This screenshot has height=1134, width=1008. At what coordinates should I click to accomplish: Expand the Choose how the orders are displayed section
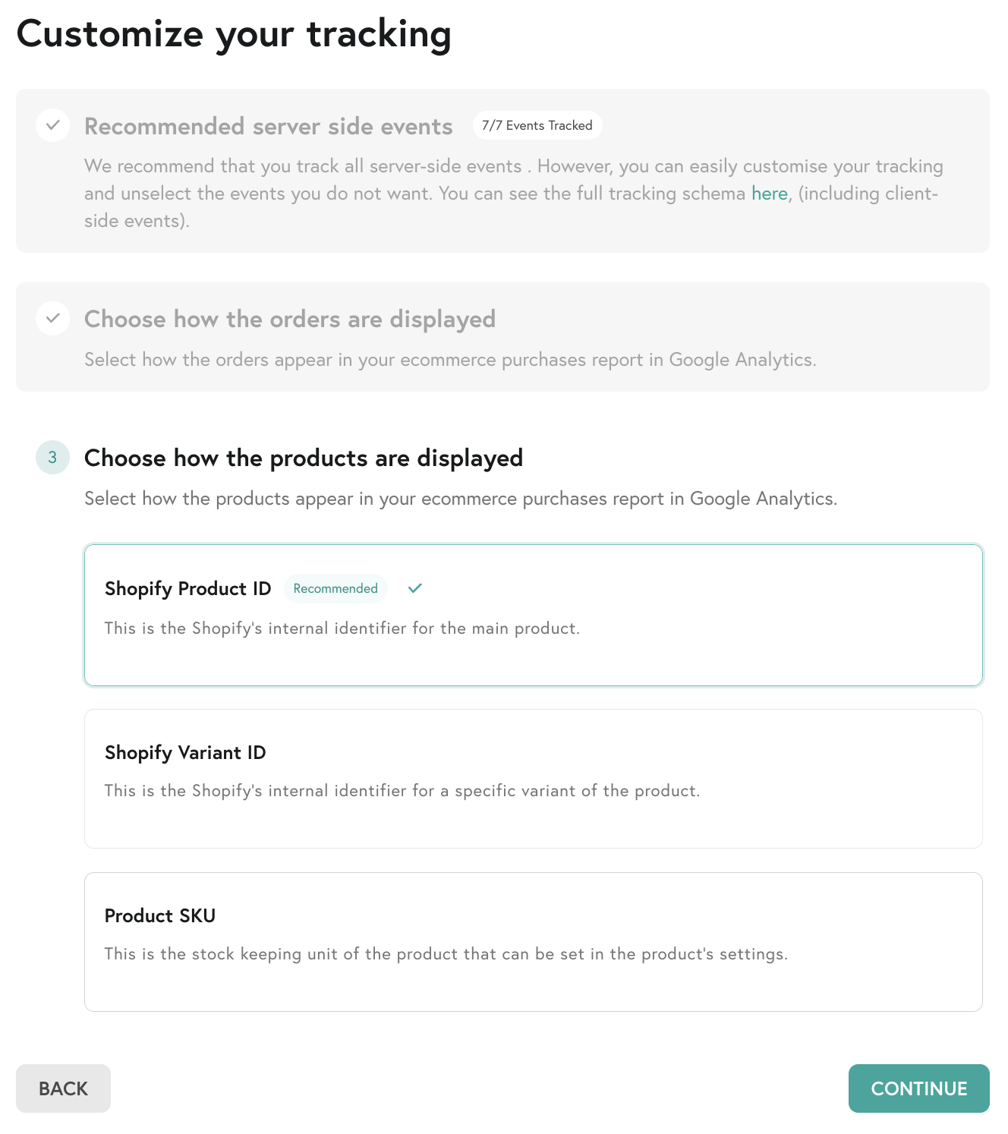click(289, 319)
